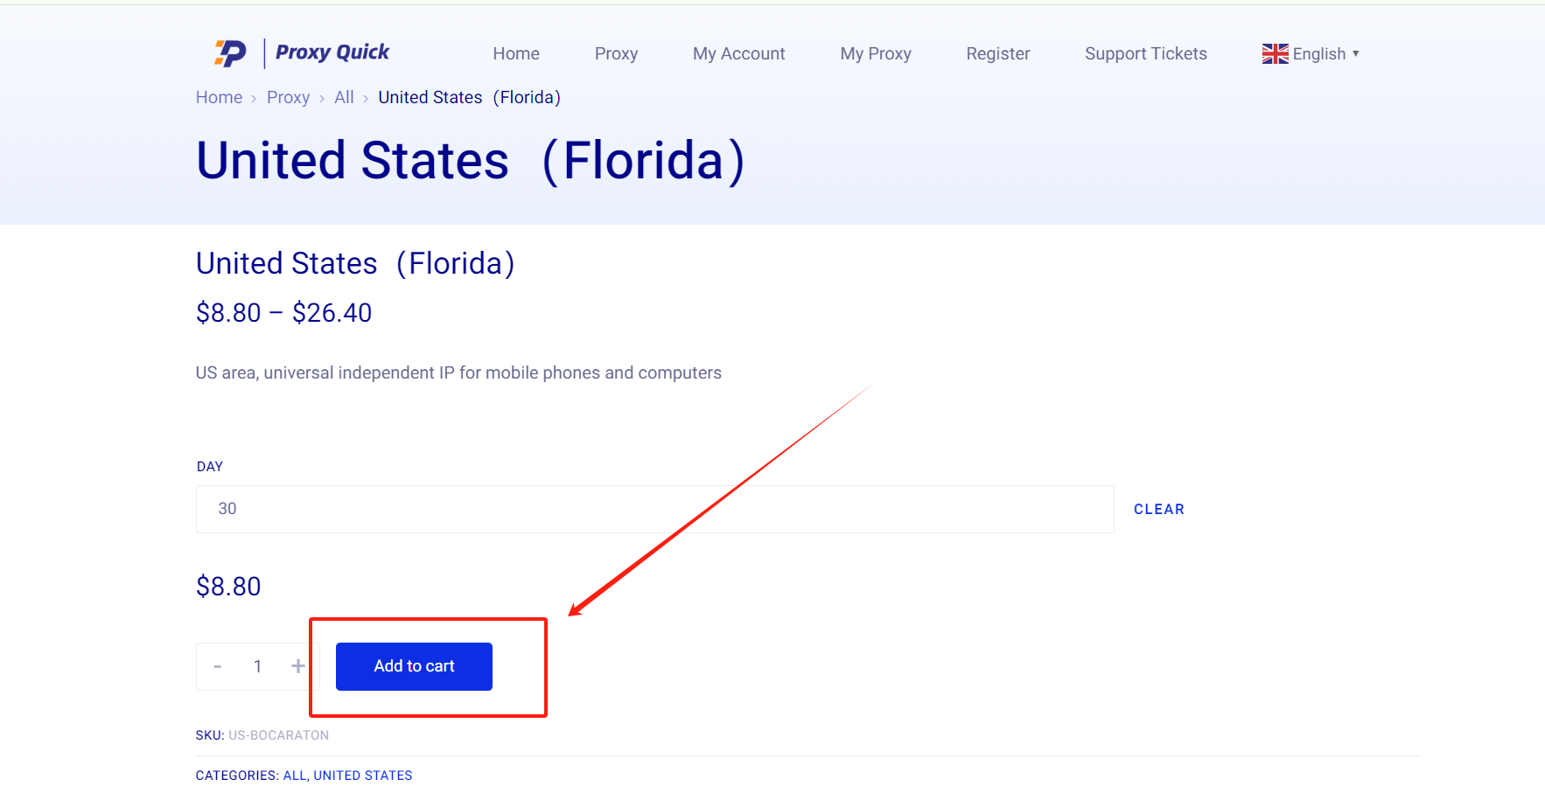Image resolution: width=1545 pixels, height=800 pixels.
Task: Open the Proxy menu item
Action: click(616, 53)
